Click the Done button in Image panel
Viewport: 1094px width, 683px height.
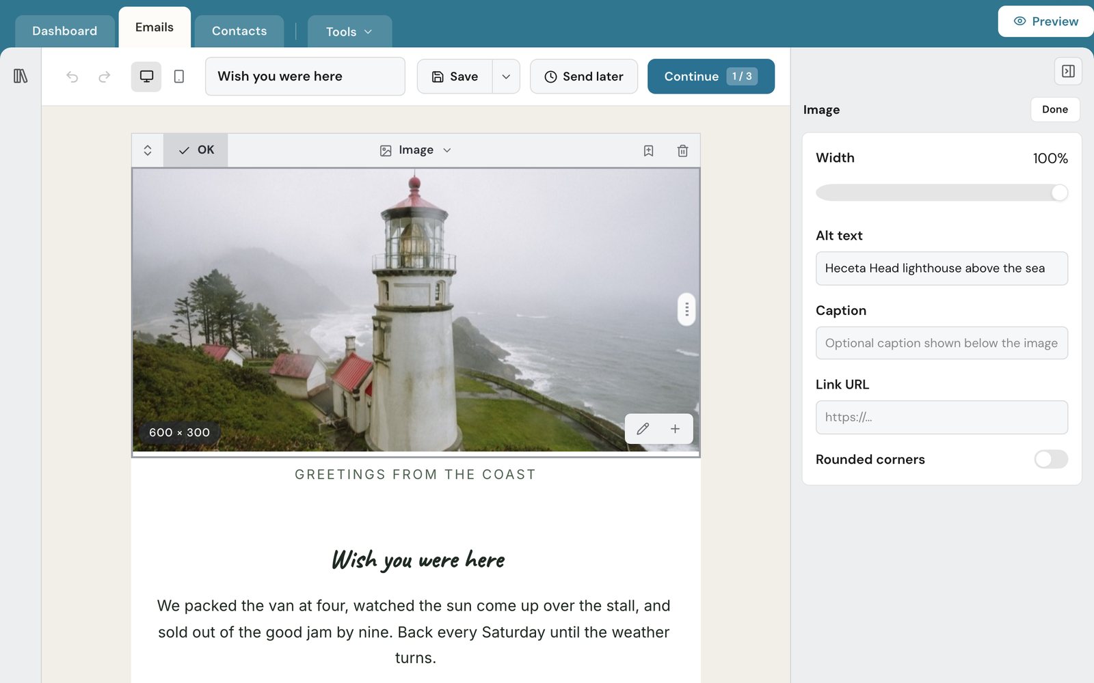[1055, 109]
